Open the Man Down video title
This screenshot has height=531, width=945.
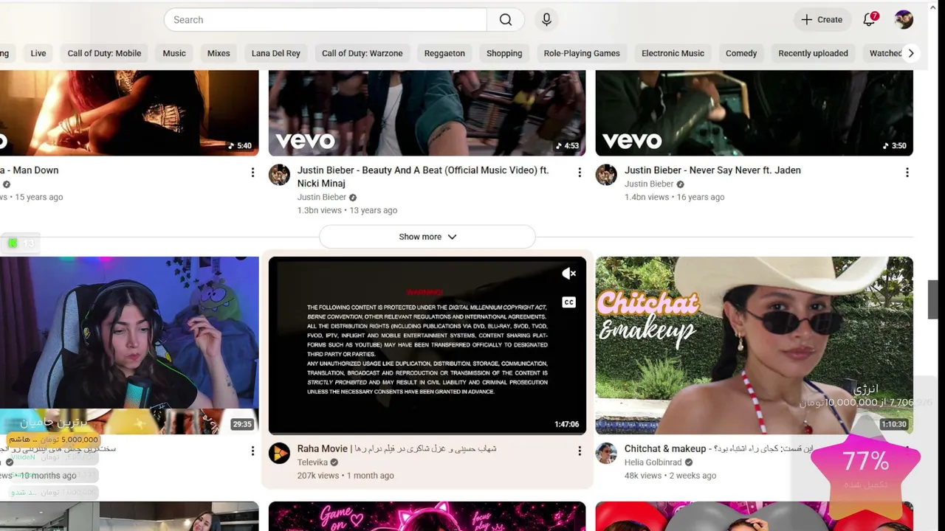[30, 170]
